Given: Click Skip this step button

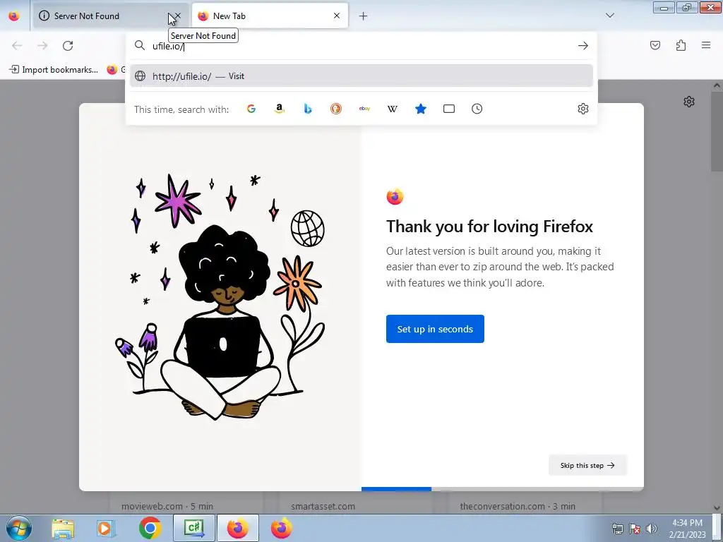Looking at the screenshot, I should (x=587, y=465).
